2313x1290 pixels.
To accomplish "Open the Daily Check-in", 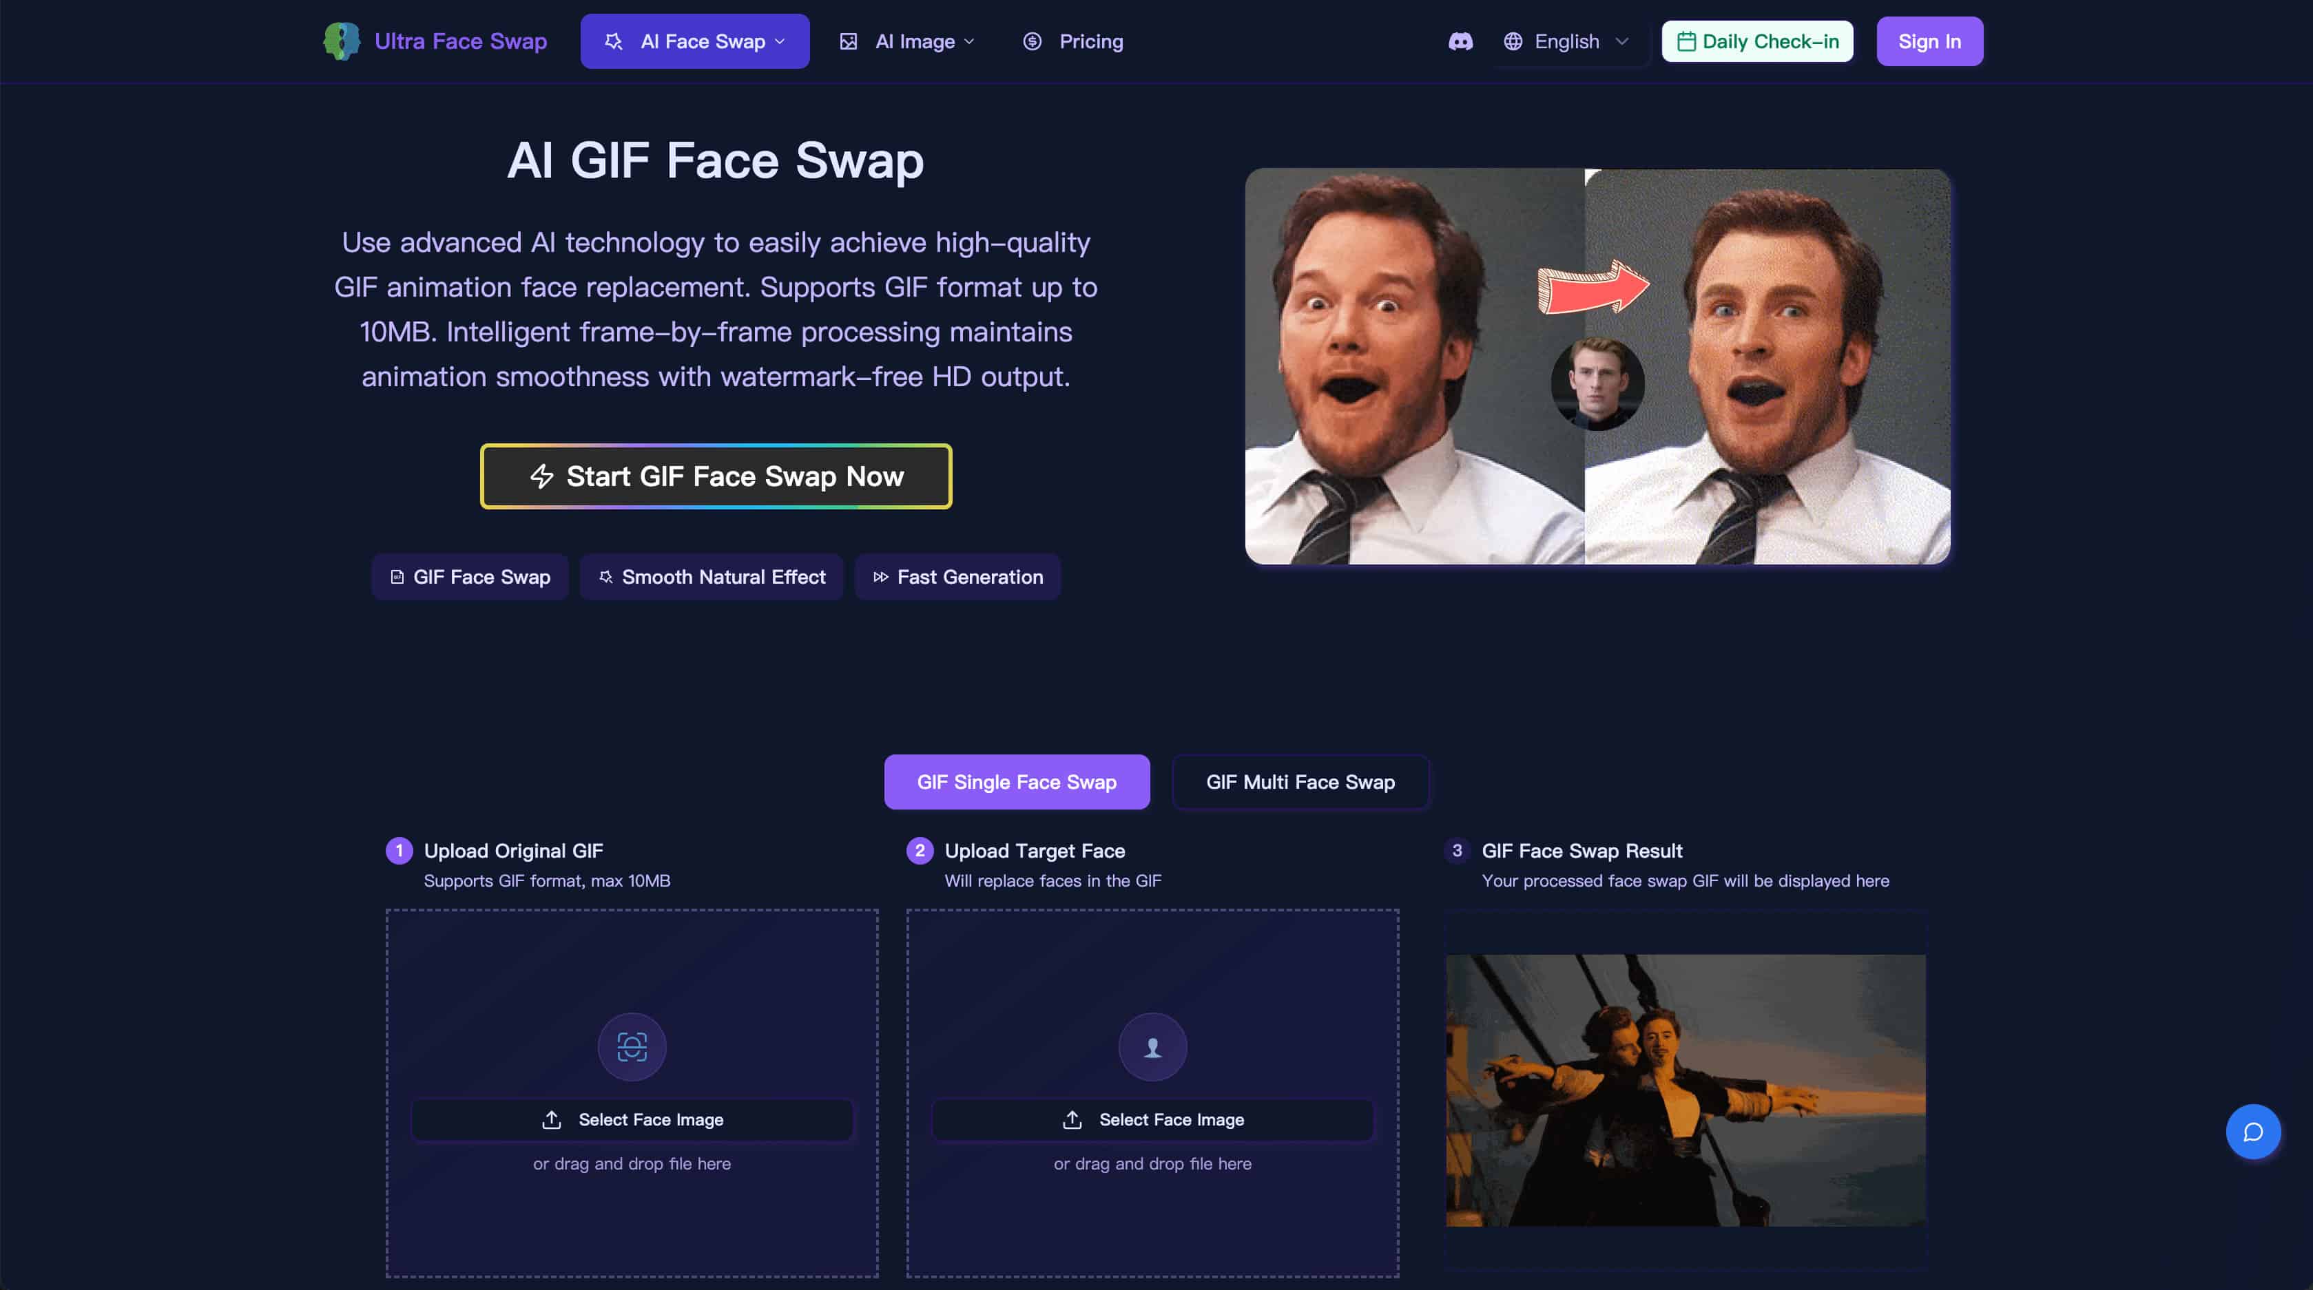I will [1756, 41].
